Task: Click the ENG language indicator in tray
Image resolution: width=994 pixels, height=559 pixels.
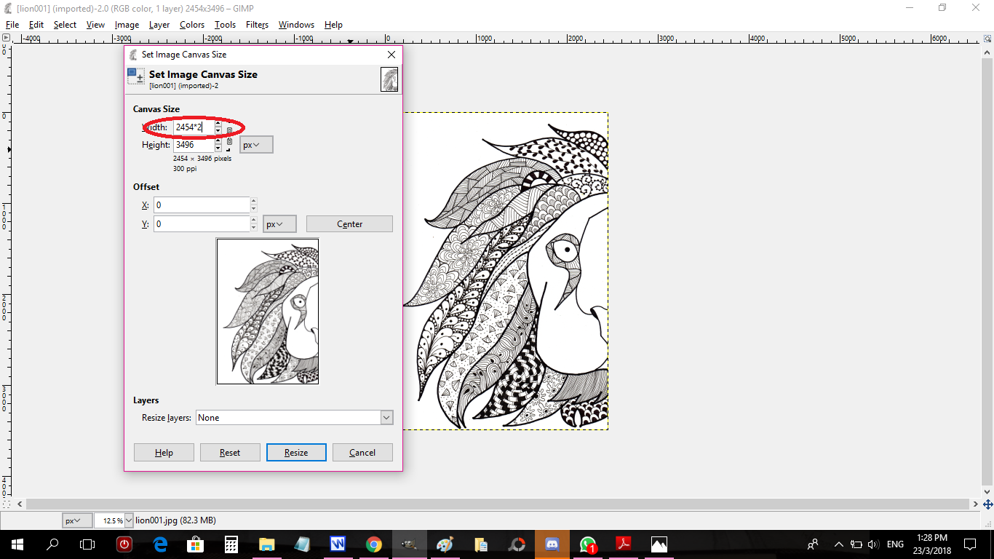Action: coord(895,544)
